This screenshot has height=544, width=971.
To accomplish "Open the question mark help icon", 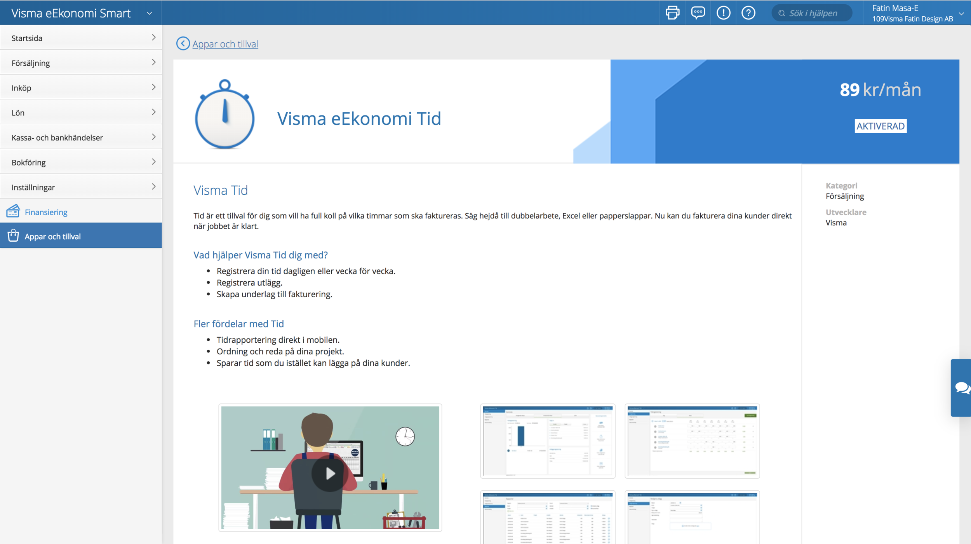I will click(x=748, y=13).
